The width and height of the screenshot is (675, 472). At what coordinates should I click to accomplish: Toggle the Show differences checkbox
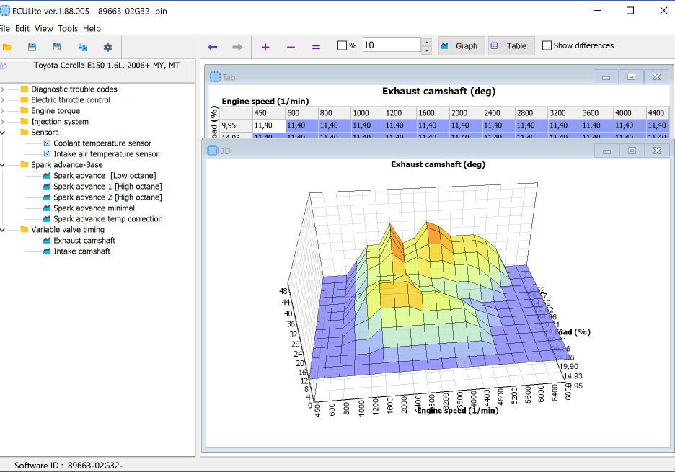(547, 45)
